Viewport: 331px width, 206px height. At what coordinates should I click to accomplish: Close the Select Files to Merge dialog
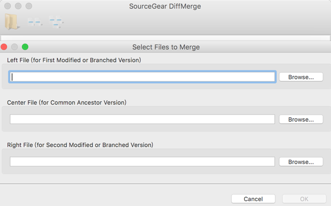[4, 47]
